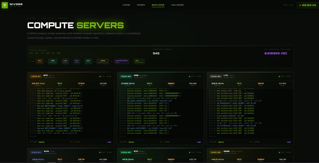This screenshot has height=163, width=319.
Task: Click the 361W power value on the LTC card
Action: coord(261,83)
